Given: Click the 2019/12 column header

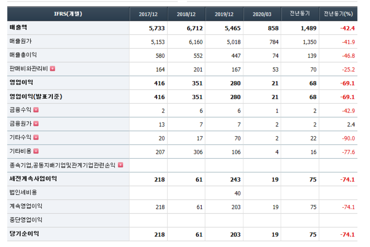Looking at the screenshot, I should click(x=224, y=14).
